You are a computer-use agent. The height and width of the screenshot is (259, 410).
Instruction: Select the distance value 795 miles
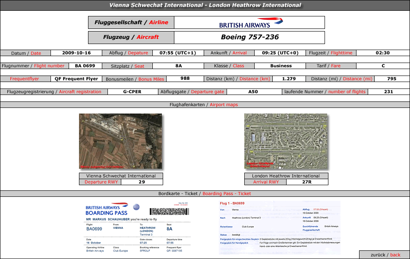(392, 79)
